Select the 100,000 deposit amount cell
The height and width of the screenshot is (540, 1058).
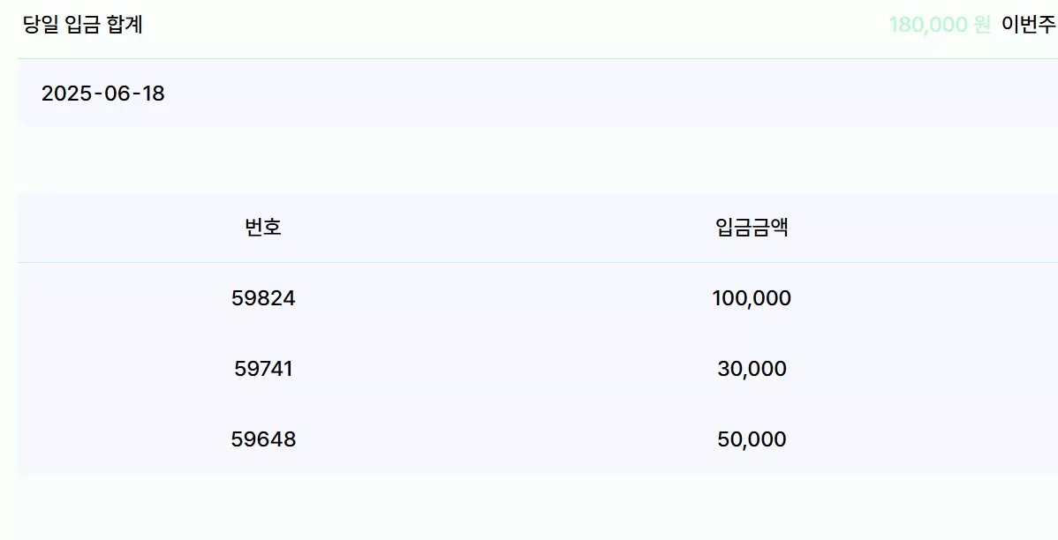pyautogui.click(x=752, y=298)
